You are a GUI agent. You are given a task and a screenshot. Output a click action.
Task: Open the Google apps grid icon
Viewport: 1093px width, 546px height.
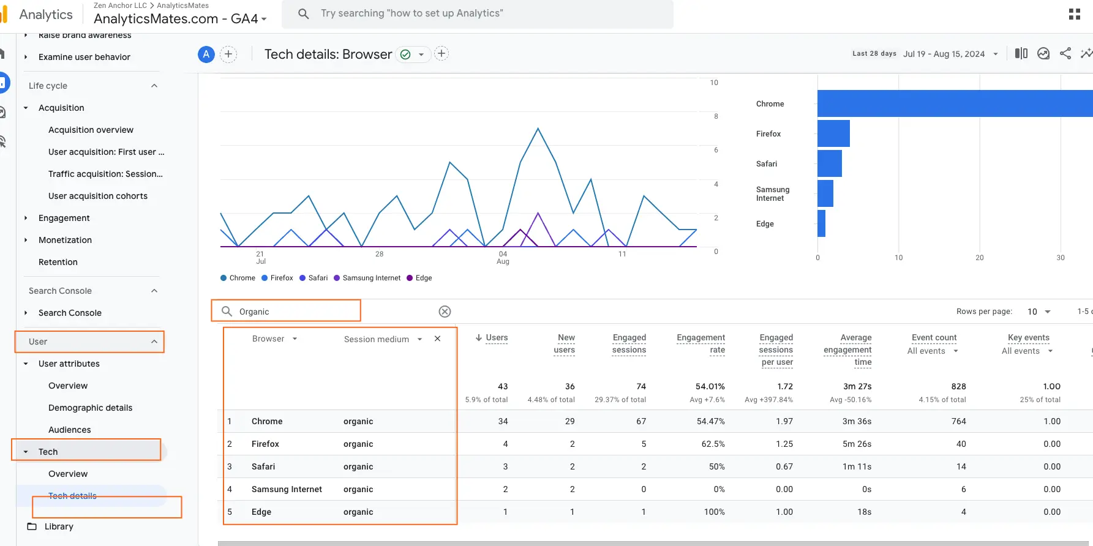(x=1074, y=14)
